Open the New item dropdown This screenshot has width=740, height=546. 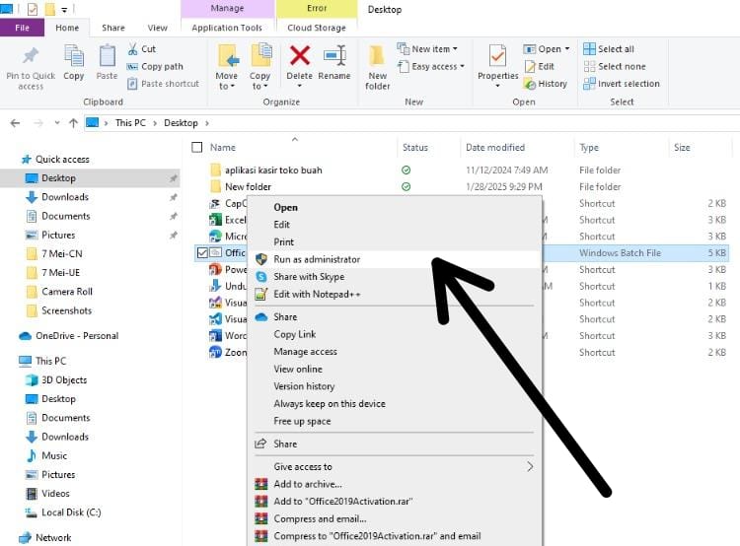(427, 49)
